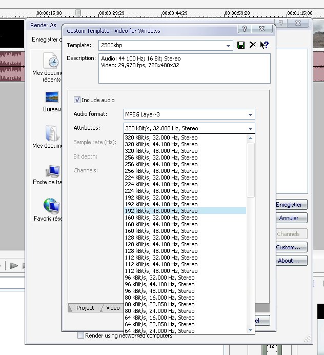The height and width of the screenshot is (355, 324).
Task: Uncheck the Include audio checkbox
Action: 77,100
